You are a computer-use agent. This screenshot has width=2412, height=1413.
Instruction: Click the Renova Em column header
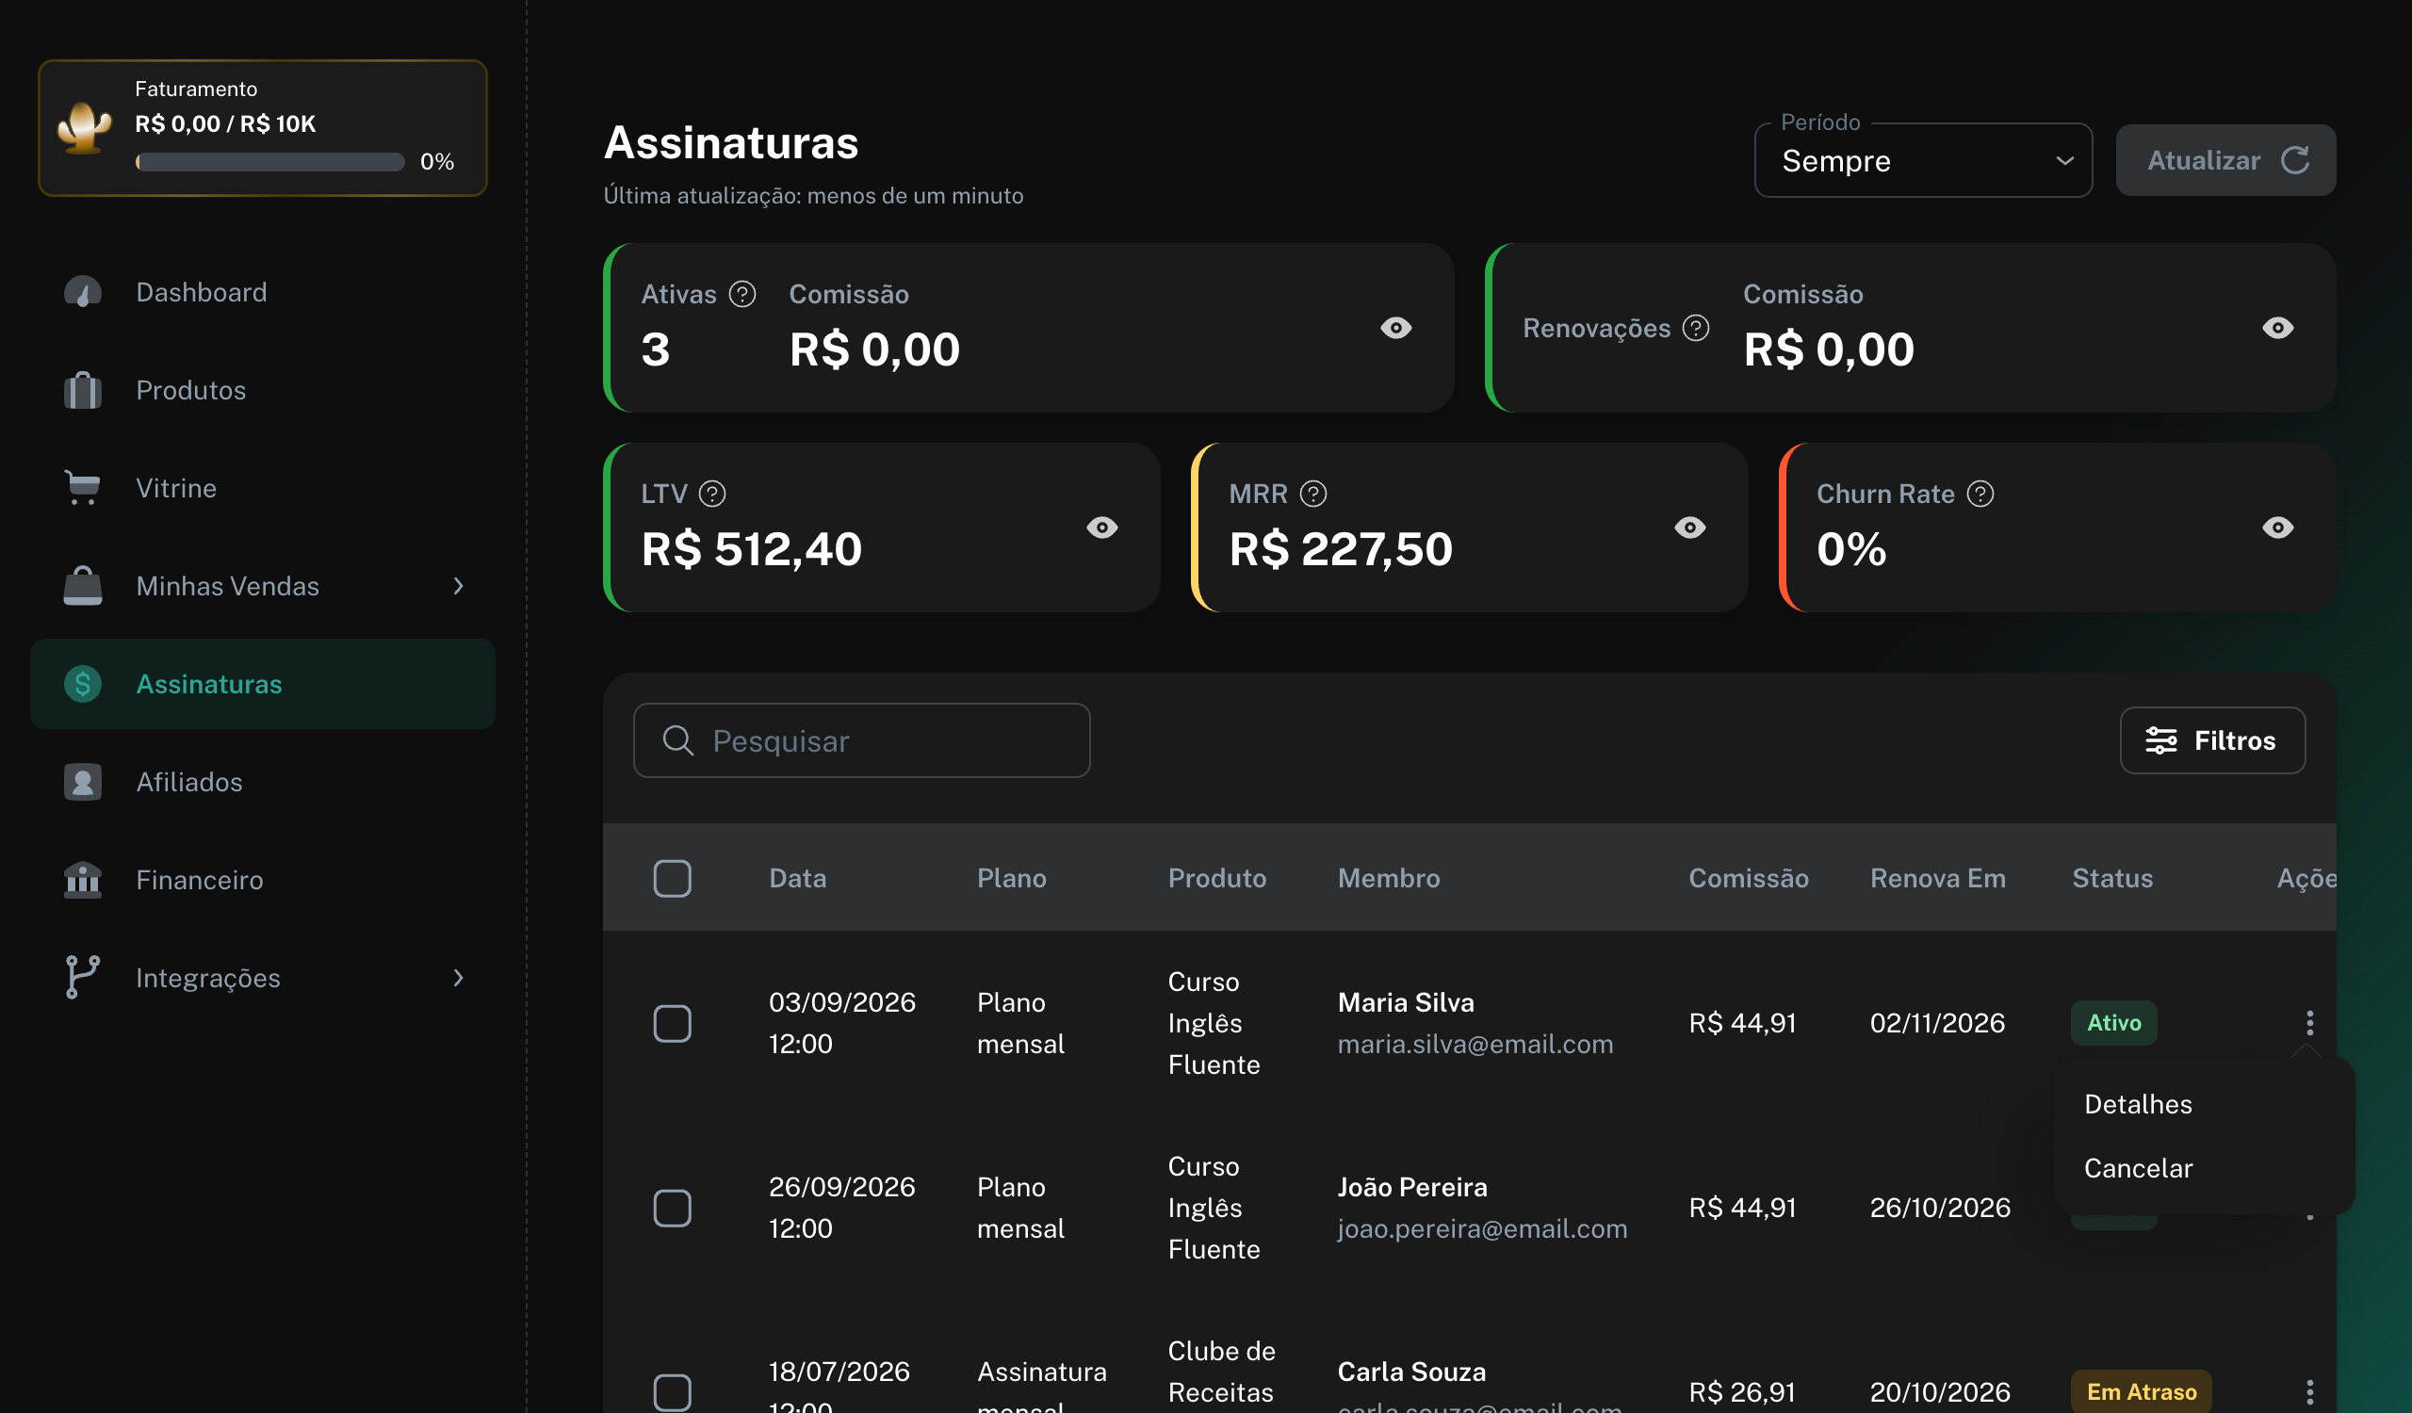coord(1937,878)
